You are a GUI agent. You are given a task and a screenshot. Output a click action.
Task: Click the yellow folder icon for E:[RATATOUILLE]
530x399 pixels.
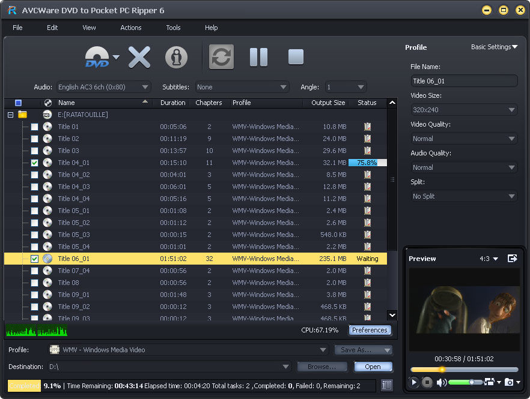22,115
